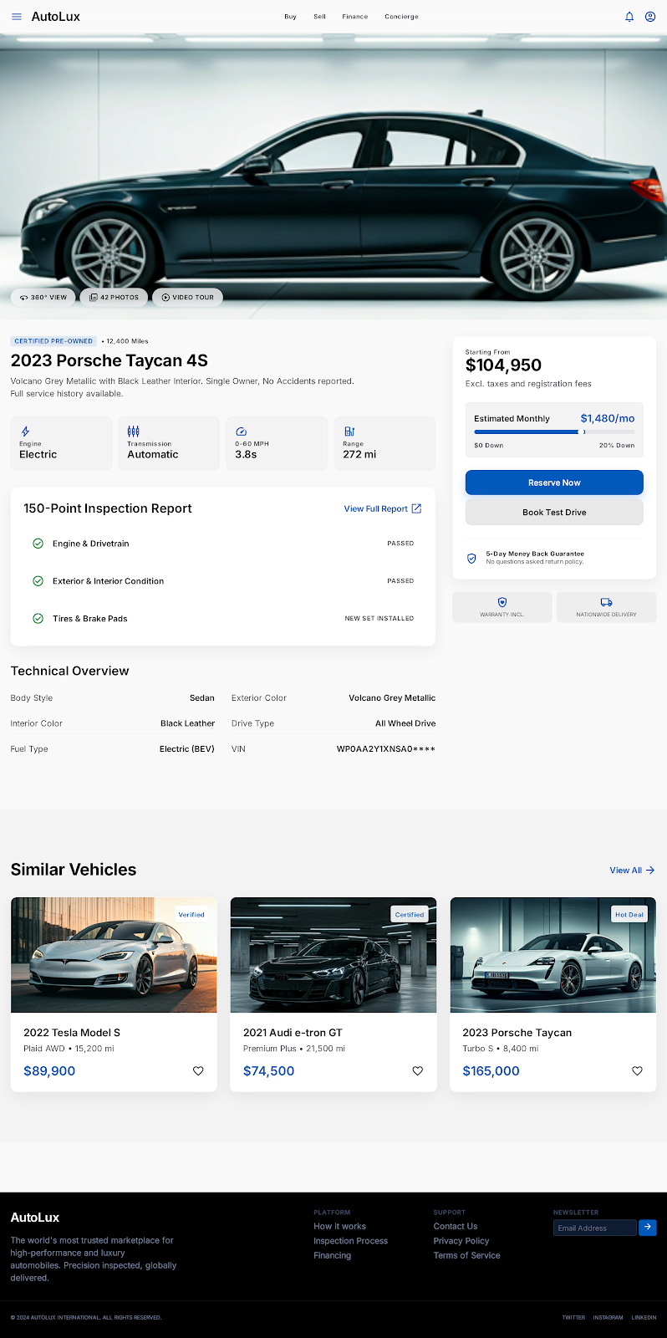Open the Financing footer link
This screenshot has width=667, height=1338.
tap(333, 1255)
